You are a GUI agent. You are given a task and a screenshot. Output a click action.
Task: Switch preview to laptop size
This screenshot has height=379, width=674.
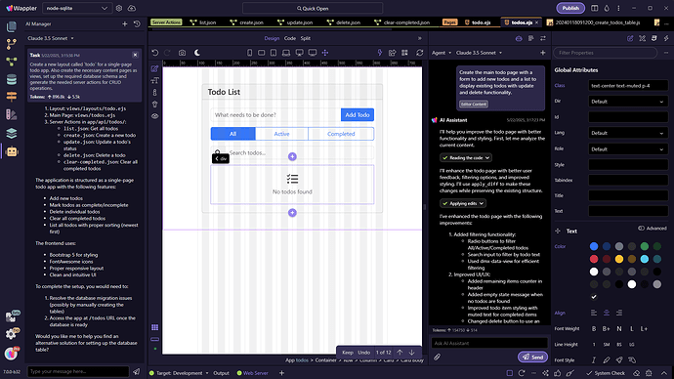tap(286, 53)
